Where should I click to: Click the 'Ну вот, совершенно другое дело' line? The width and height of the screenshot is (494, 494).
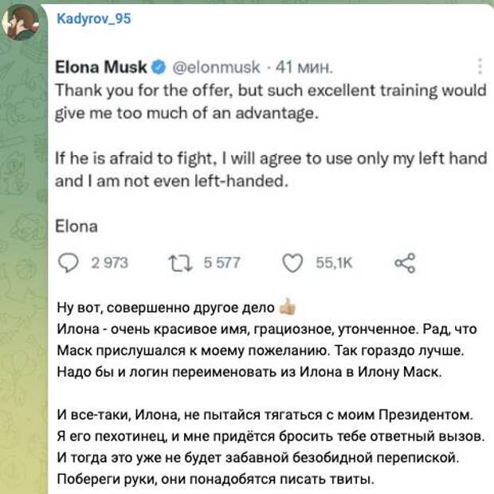(166, 308)
